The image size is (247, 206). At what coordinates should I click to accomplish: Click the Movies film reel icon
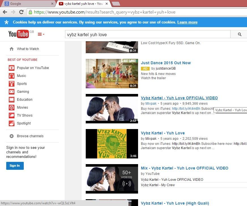point(12,108)
